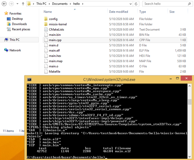Open the cmd.exe system menu icon
The width and height of the screenshot is (194, 160).
click(29, 80)
